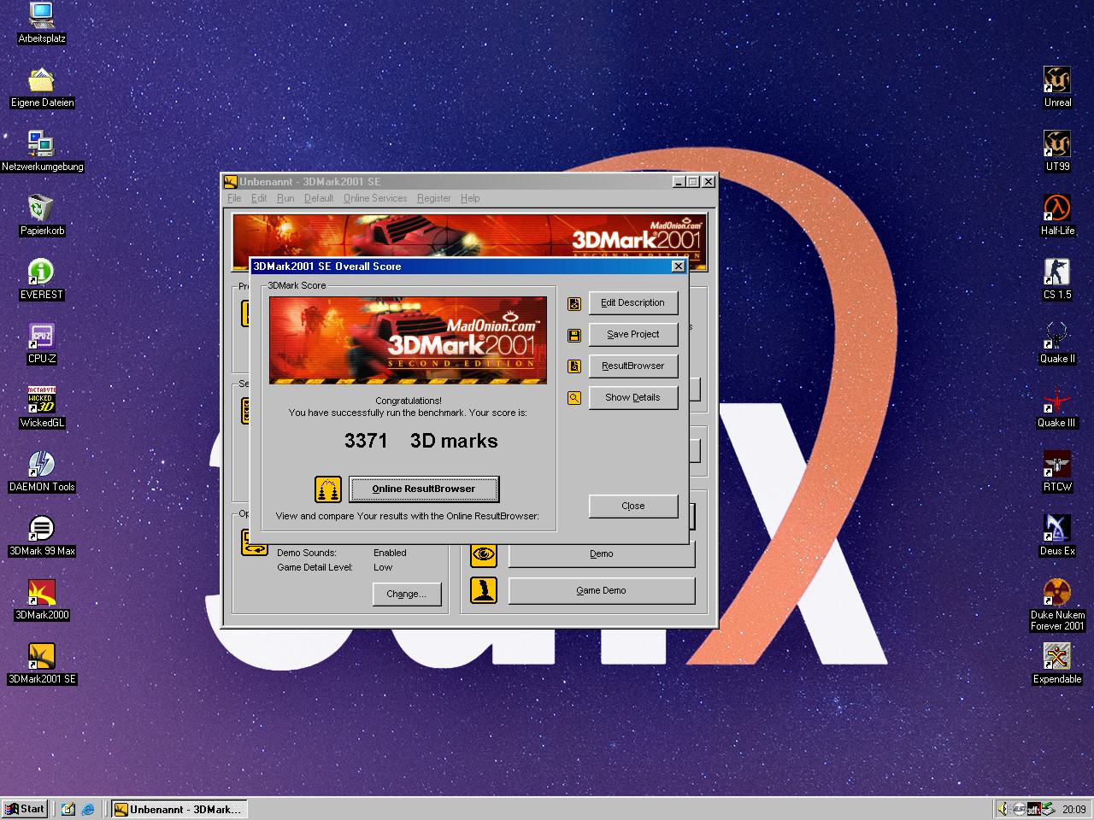
Task: Start the Demo button in main window
Action: [x=601, y=553]
